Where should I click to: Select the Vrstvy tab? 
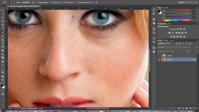(160, 40)
